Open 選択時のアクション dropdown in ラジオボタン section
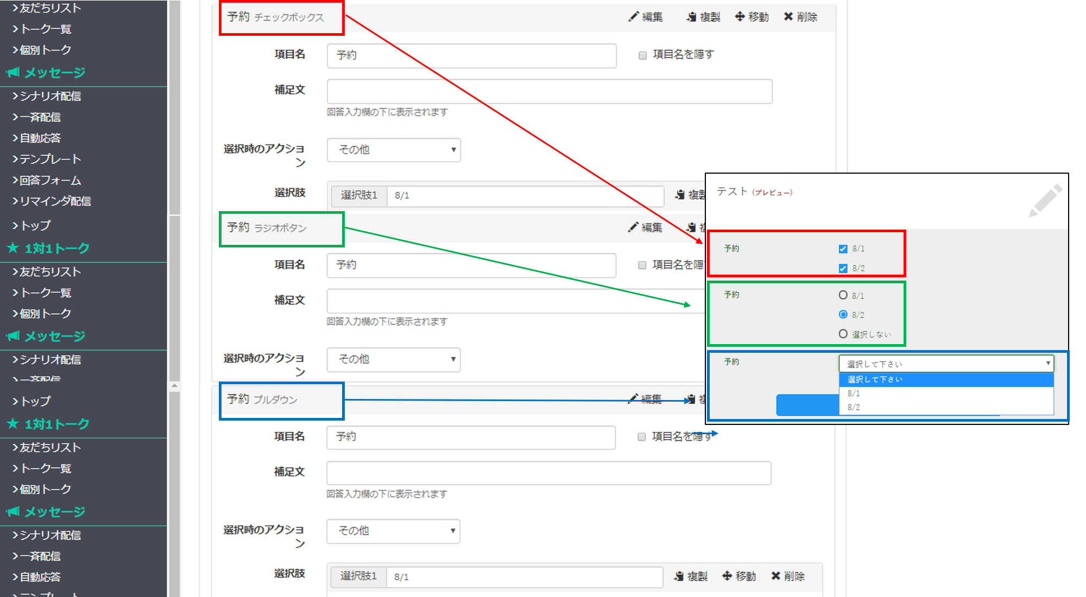 pos(394,359)
